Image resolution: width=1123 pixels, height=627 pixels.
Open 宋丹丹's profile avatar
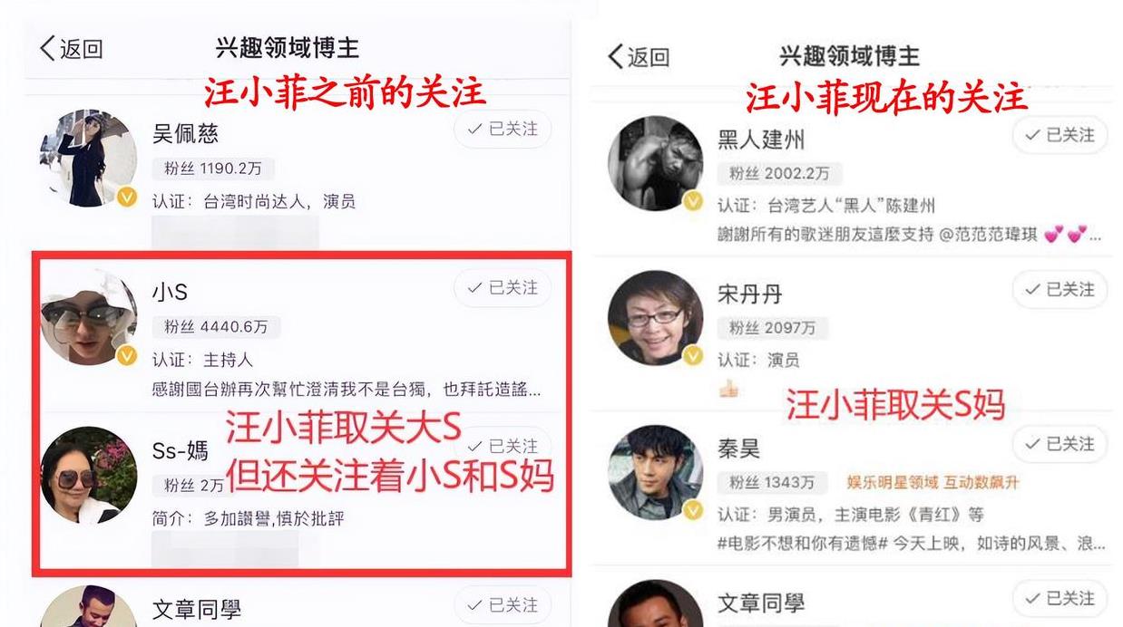(x=655, y=318)
